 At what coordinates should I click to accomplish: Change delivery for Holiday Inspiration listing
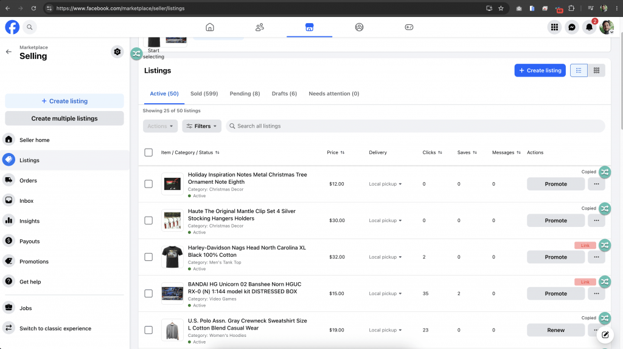pos(385,184)
